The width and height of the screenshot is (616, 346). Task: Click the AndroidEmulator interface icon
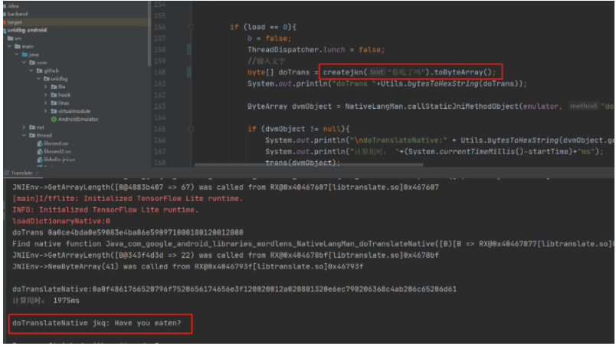click(54, 119)
